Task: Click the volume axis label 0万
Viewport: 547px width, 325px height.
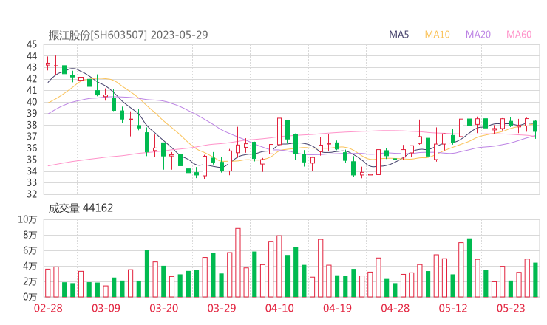Action: pos(30,297)
